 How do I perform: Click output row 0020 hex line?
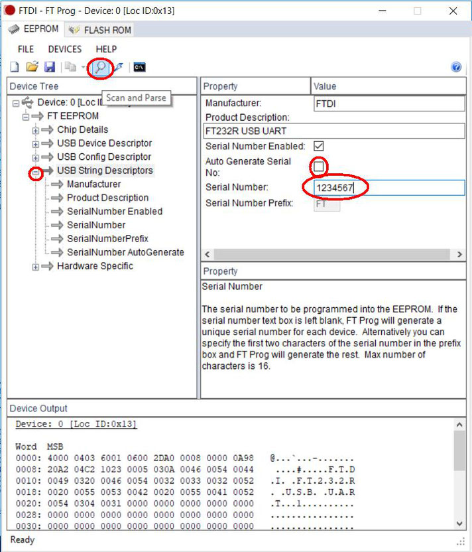(x=186, y=504)
